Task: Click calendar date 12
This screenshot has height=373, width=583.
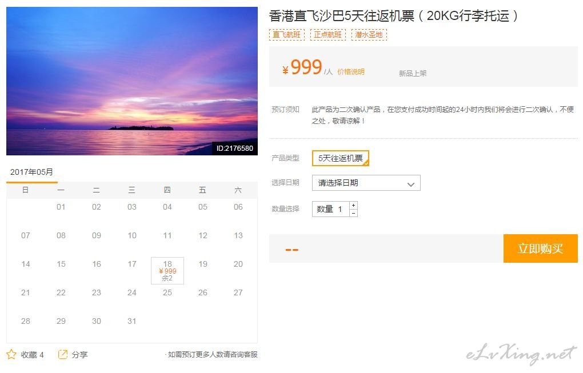Action: coord(203,235)
